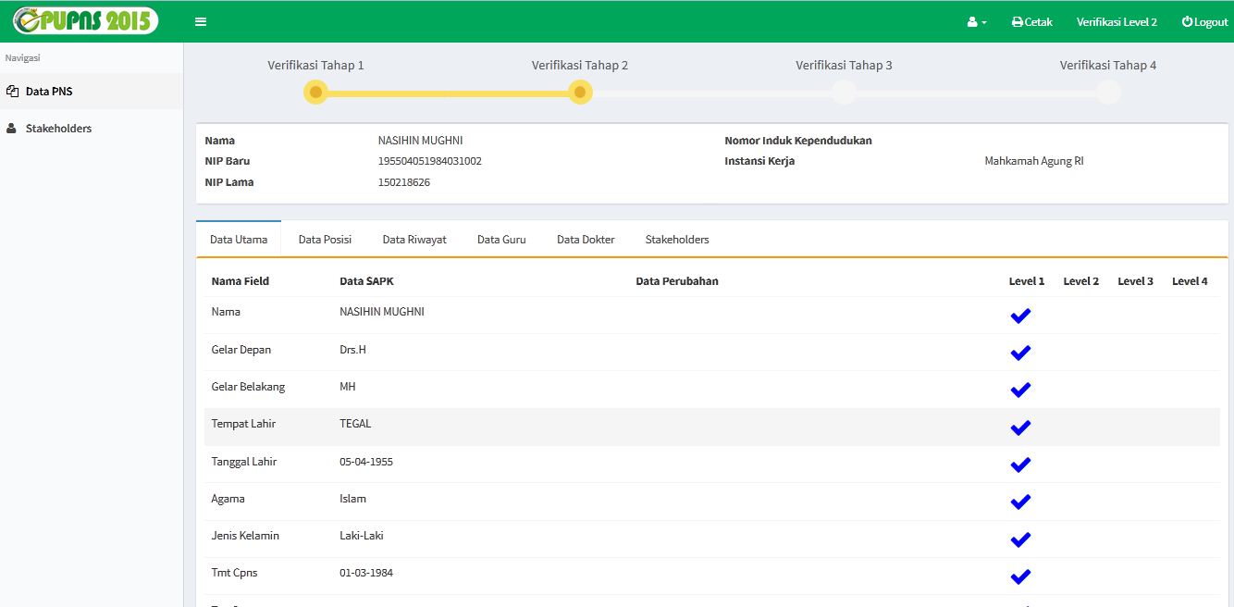Click Level 1 checkmark for Tempat Lahir
Viewport: 1234px width, 607px height.
click(1020, 427)
